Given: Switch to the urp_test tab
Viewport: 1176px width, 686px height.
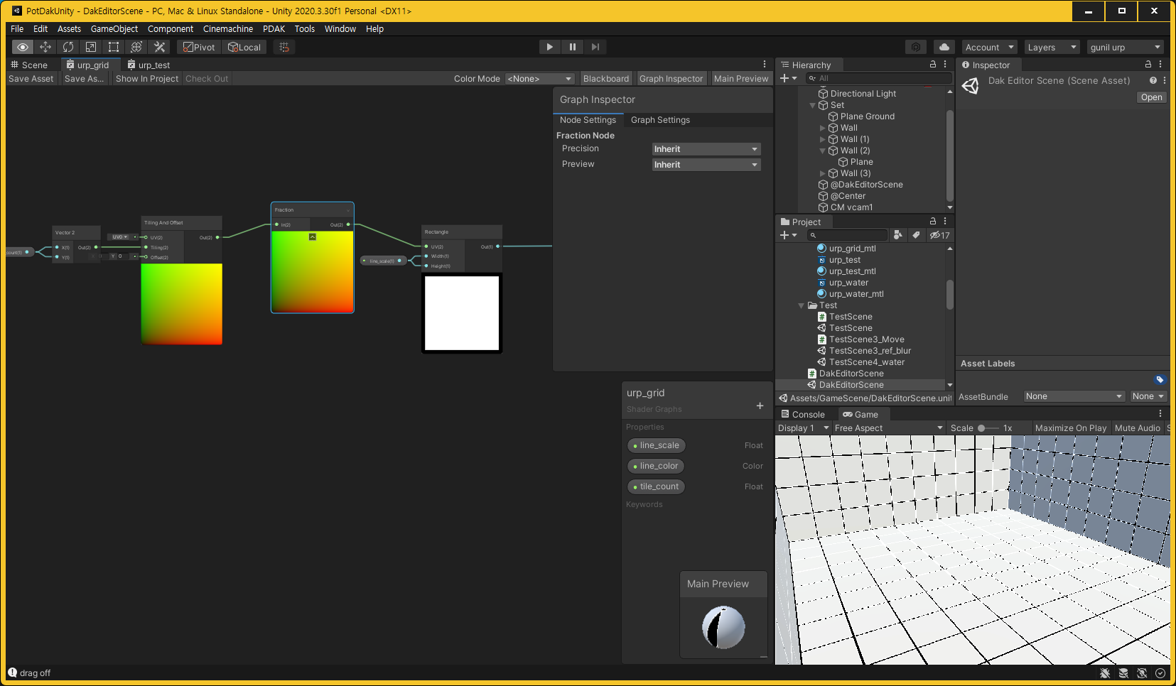Looking at the screenshot, I should 149,65.
